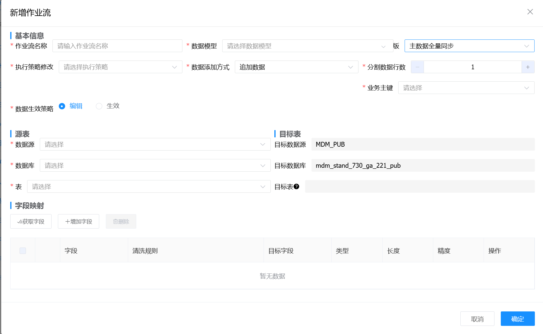
Task: Open the 执行策略 dropdown
Action: [120, 67]
